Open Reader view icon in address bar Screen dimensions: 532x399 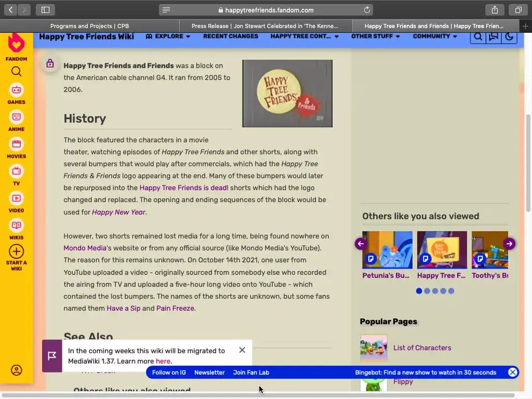click(166, 10)
